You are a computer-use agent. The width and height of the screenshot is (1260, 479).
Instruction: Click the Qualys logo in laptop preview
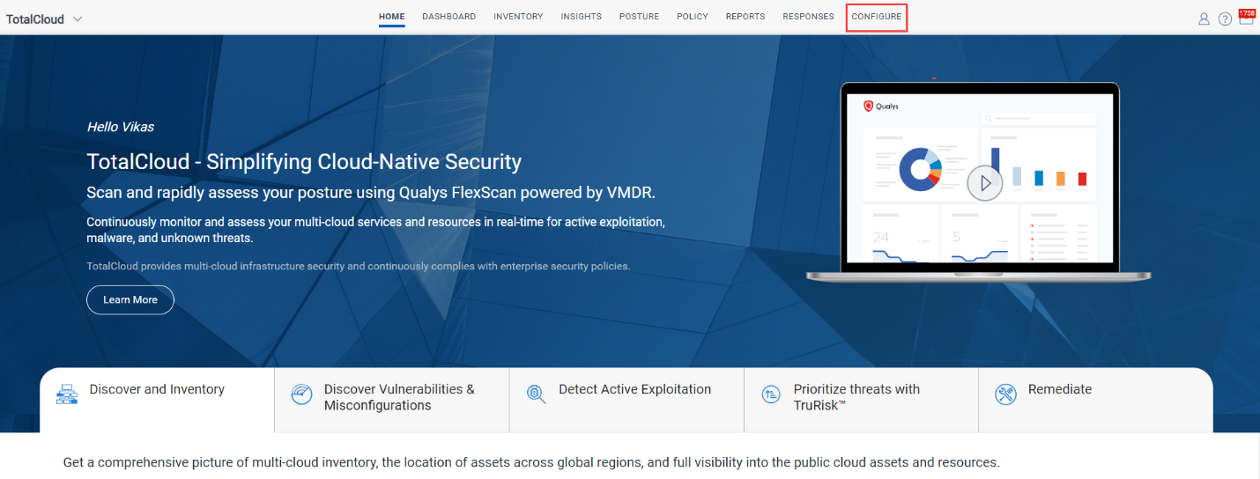pyautogui.click(x=881, y=106)
